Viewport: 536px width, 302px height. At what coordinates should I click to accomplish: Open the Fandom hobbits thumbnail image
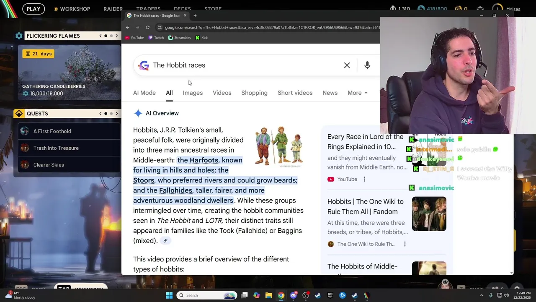(429, 214)
